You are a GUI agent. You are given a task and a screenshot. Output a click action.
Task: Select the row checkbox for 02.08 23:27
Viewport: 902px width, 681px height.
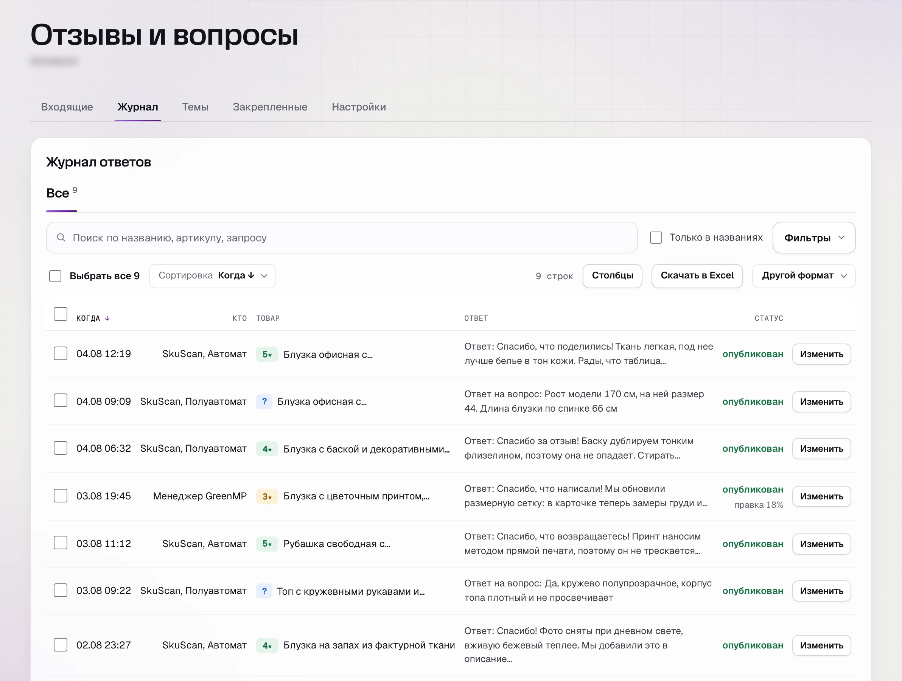click(x=61, y=645)
